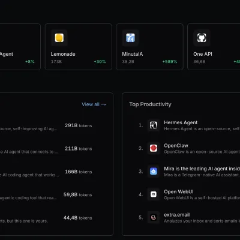Click the agentic coding tool description text
Viewport: 240px width, 240px height.
click(29, 198)
